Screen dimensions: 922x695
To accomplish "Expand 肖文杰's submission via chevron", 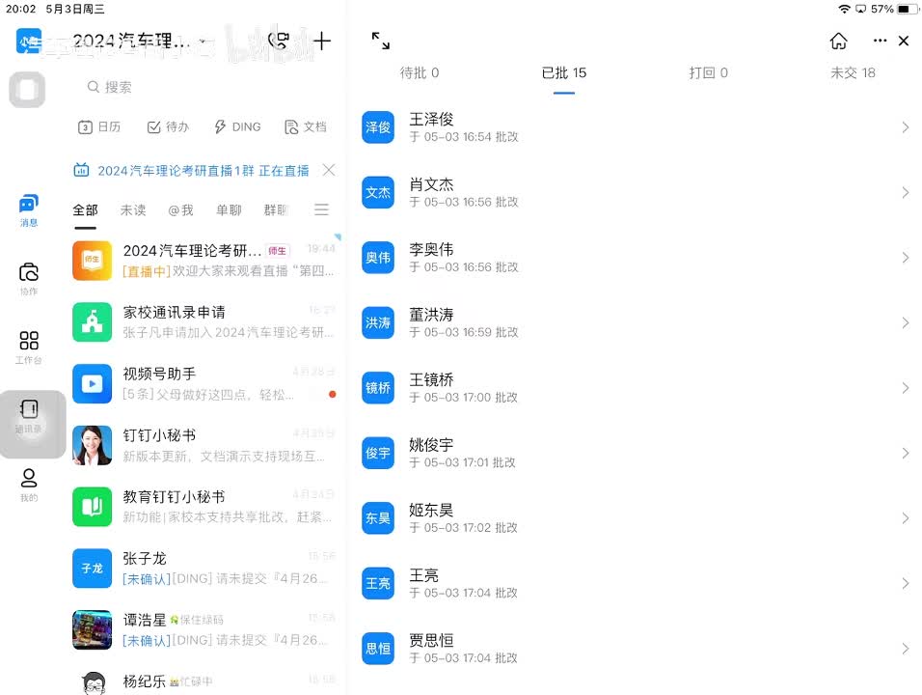I will 905,192.
